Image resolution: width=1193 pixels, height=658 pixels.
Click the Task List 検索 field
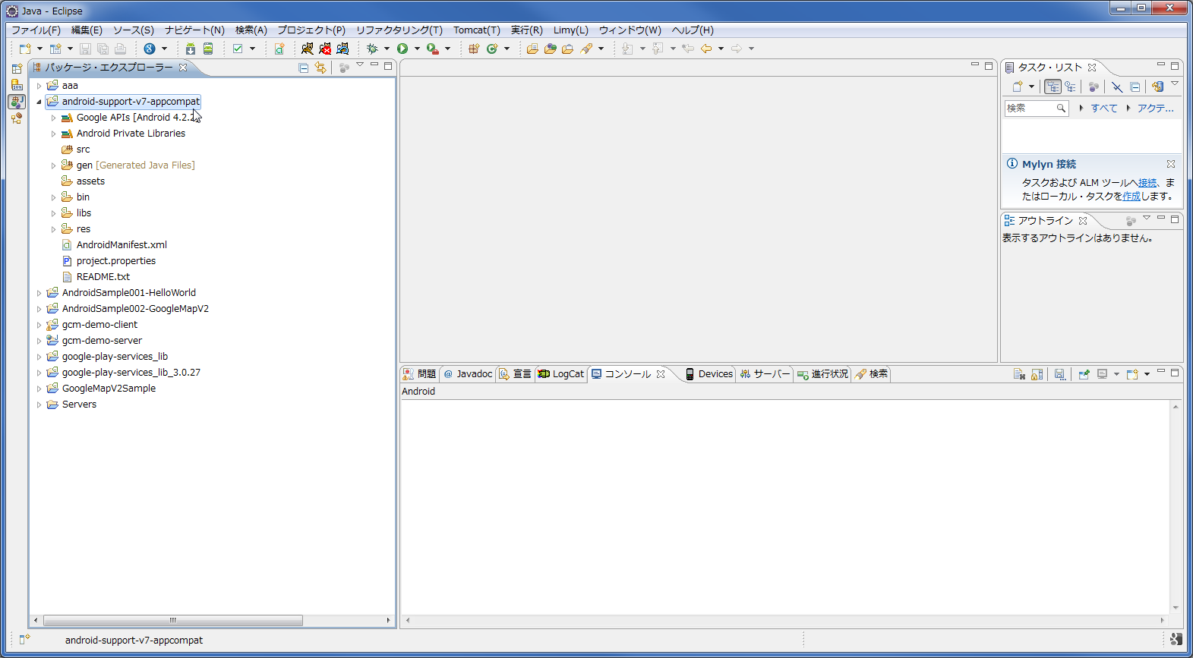pyautogui.click(x=1037, y=109)
